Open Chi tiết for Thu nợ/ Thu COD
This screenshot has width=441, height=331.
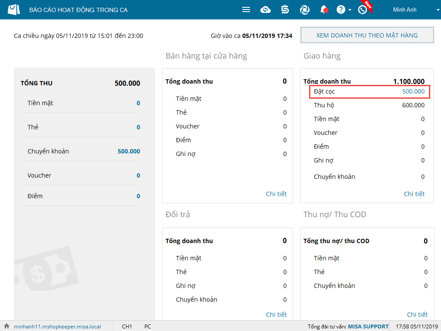tap(417, 315)
